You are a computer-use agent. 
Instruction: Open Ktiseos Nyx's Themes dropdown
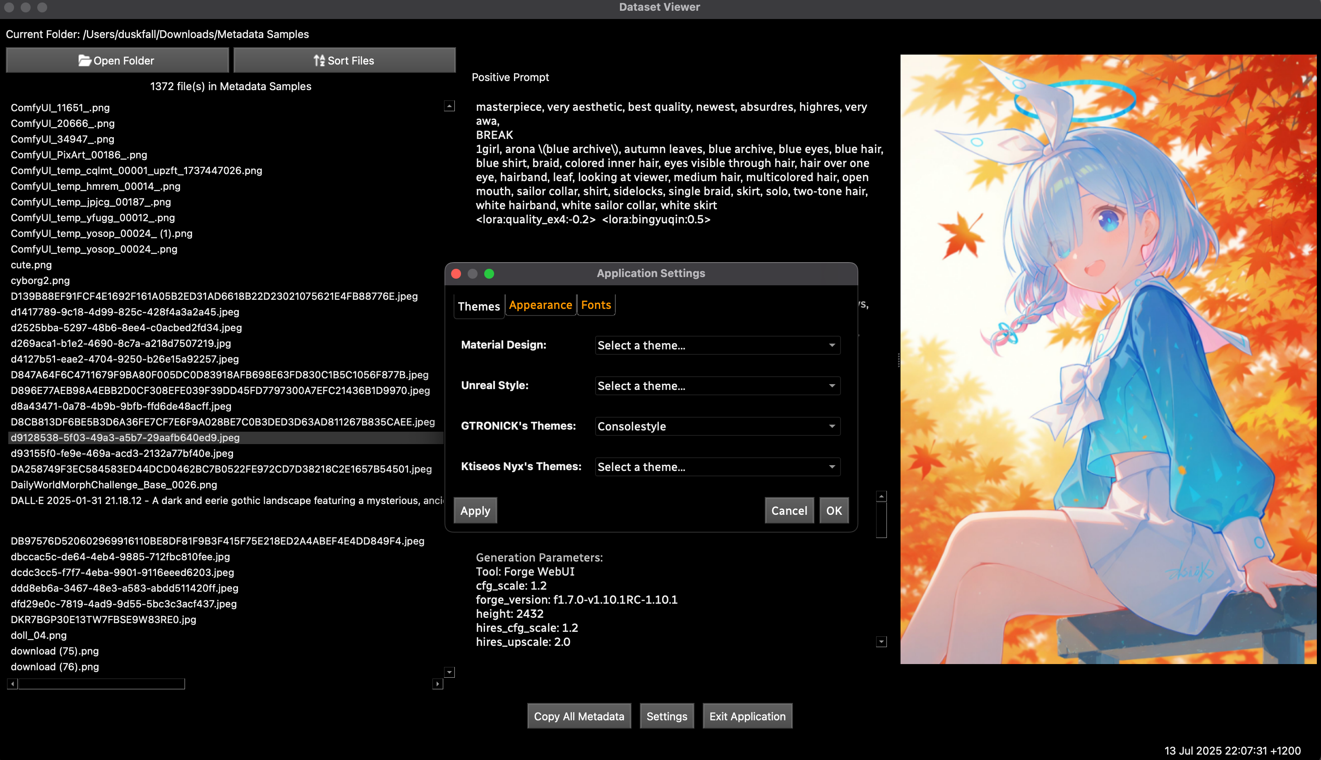tap(717, 467)
